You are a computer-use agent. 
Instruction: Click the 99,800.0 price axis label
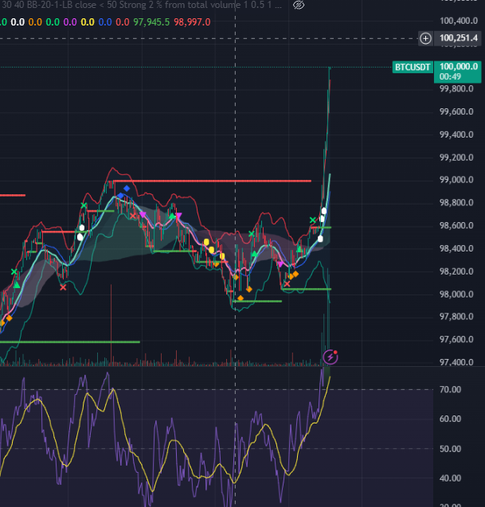(456, 88)
